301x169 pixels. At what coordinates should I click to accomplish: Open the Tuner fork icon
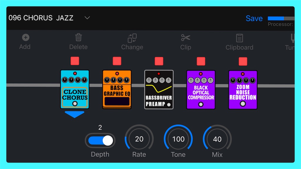point(292,38)
